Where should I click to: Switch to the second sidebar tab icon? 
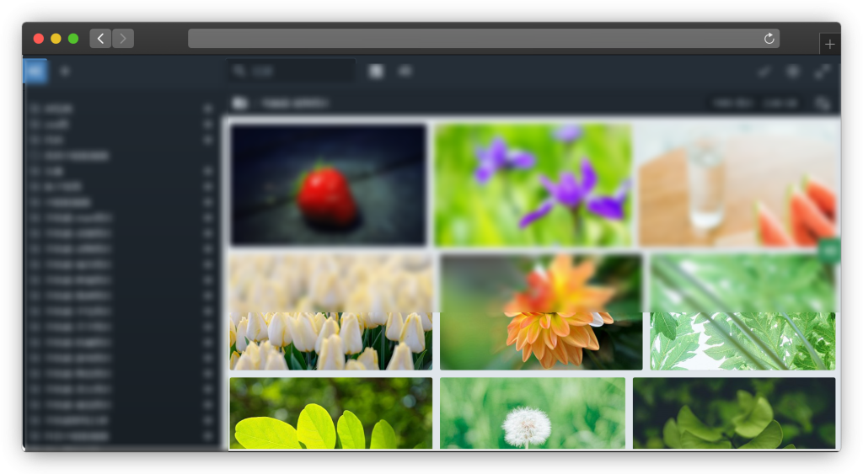65,72
